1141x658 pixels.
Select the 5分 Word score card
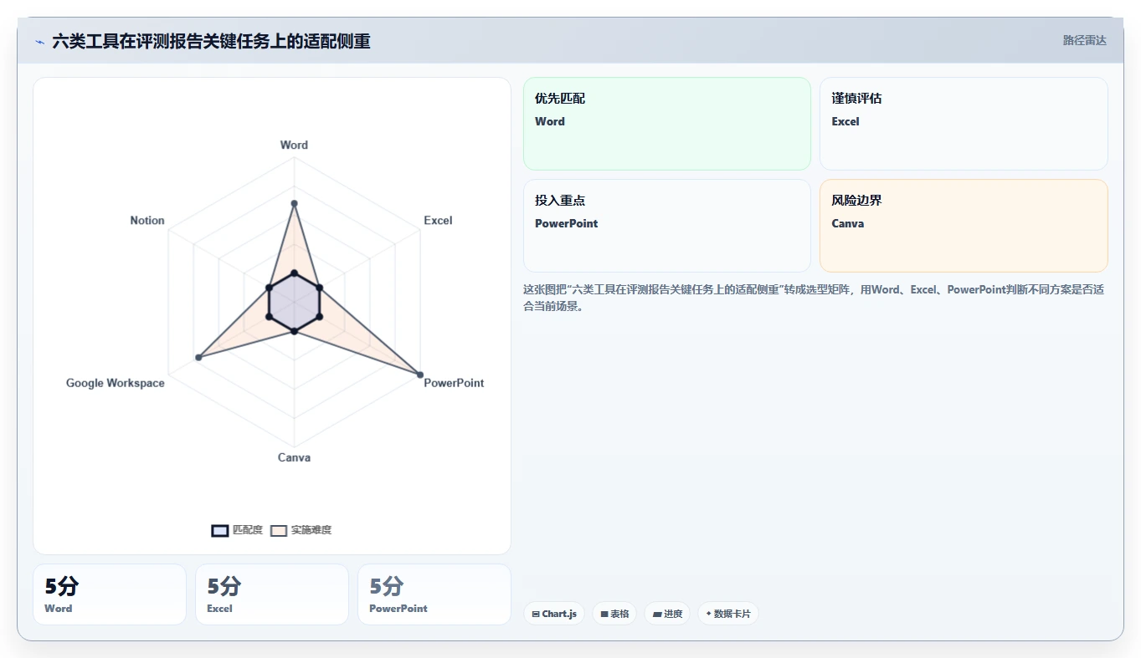(x=110, y=594)
